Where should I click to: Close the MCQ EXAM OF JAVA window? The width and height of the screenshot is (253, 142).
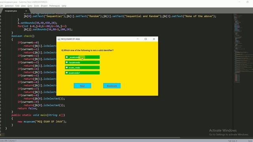154,39
